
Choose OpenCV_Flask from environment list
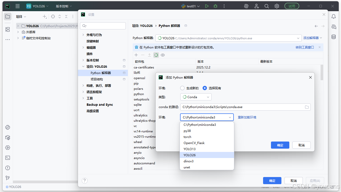coord(207,143)
